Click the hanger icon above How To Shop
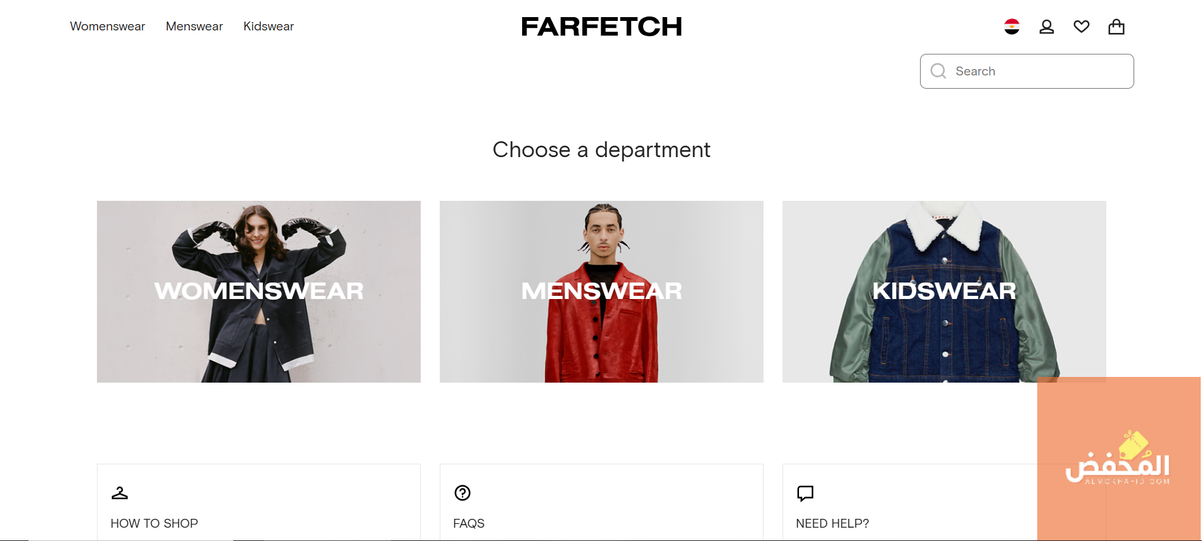The width and height of the screenshot is (1202, 541). click(x=120, y=493)
